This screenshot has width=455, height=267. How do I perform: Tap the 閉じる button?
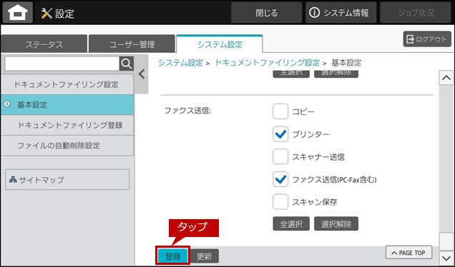pyautogui.click(x=266, y=12)
